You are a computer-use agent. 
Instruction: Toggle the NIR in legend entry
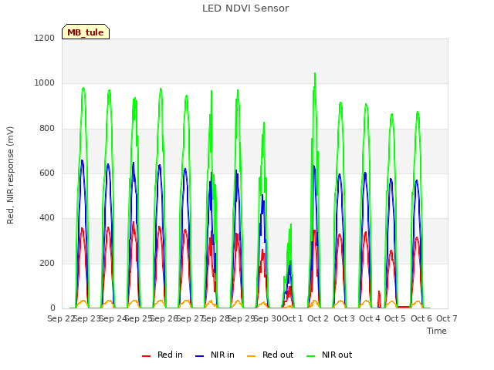click(x=215, y=355)
